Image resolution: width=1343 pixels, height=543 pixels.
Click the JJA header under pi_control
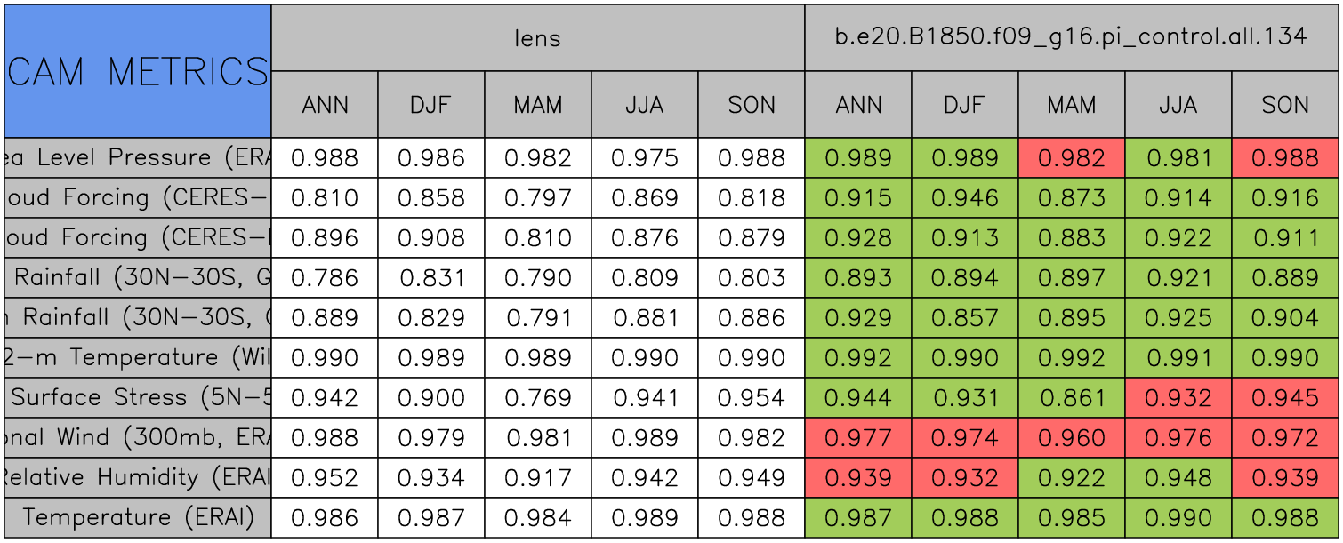point(1178,105)
